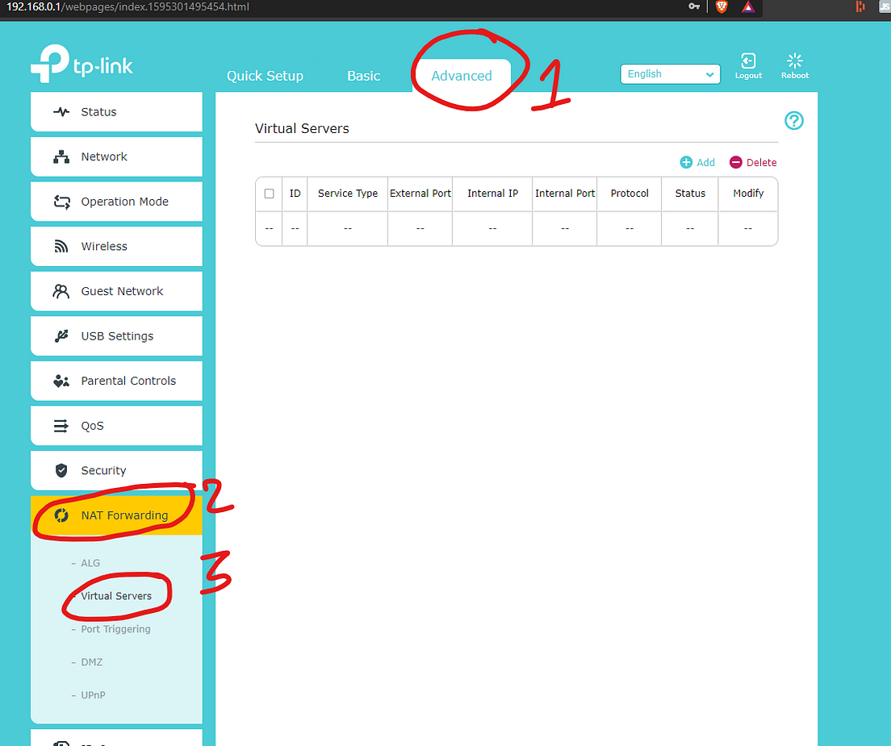The image size is (891, 746).
Task: Click the USB Settings plug icon
Action: pyautogui.click(x=61, y=336)
